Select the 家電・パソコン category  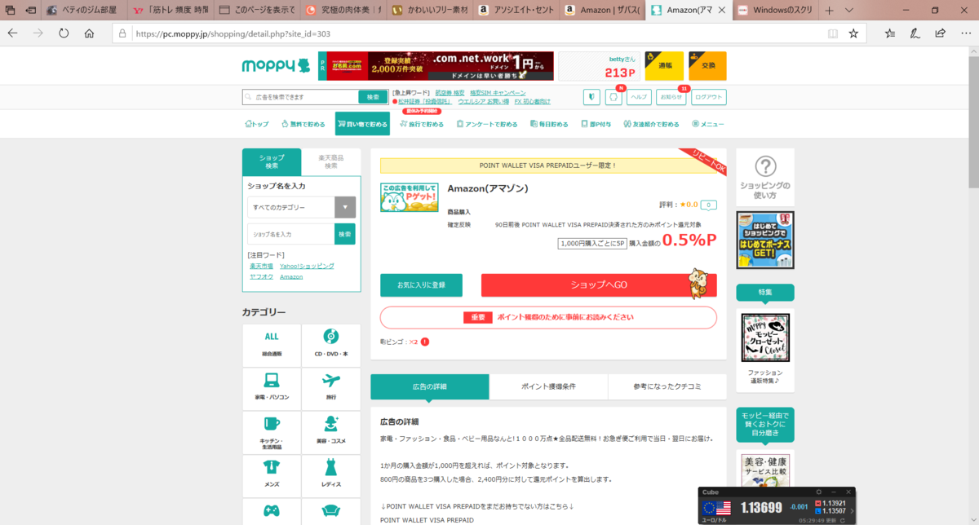272,387
